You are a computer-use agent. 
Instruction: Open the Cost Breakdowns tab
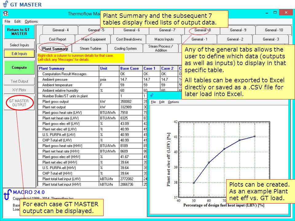point(129,39)
